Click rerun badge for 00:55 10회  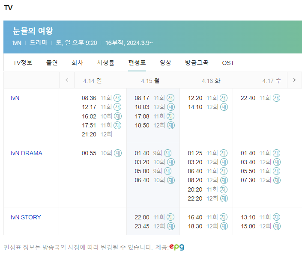(x=118, y=153)
